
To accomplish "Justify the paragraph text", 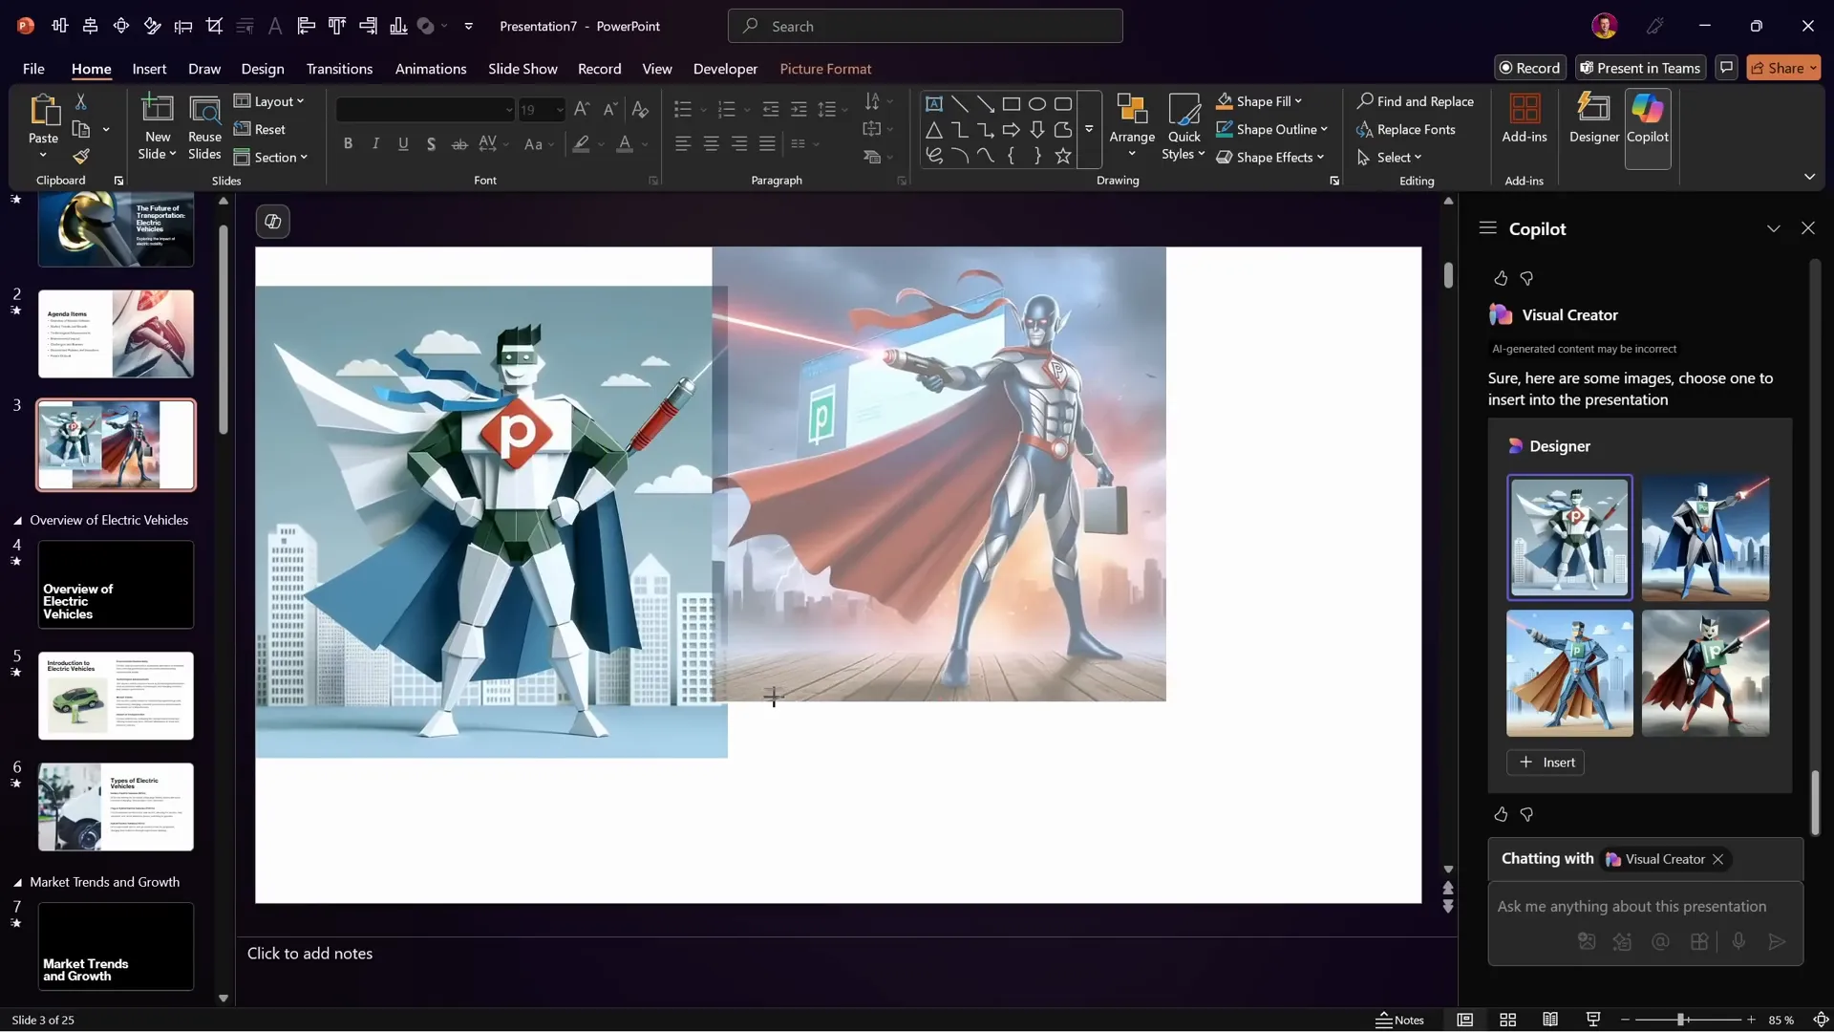I will (x=767, y=144).
